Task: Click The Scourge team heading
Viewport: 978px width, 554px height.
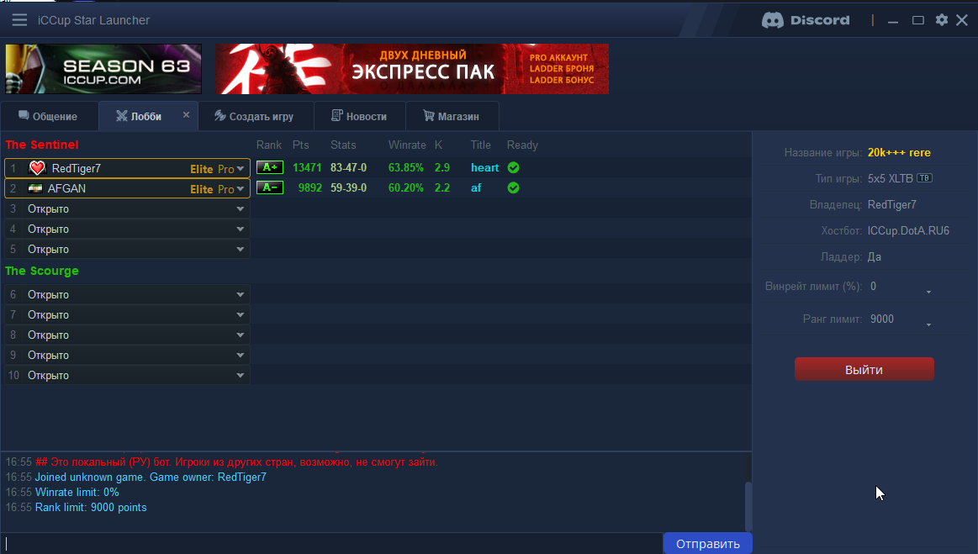Action: pyautogui.click(x=42, y=271)
